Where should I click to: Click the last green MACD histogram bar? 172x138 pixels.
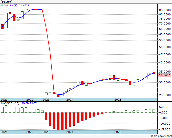154,111
